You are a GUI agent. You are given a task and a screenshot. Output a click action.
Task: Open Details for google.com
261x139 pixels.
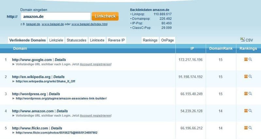pyautogui.click(x=60, y=60)
